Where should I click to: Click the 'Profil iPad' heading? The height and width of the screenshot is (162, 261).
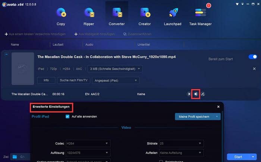[40, 117]
